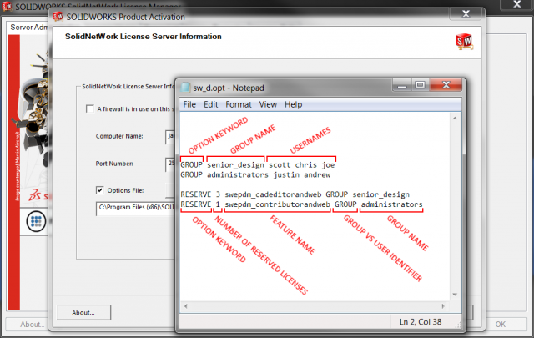Click the Notepad scroll up arrow

[455, 119]
